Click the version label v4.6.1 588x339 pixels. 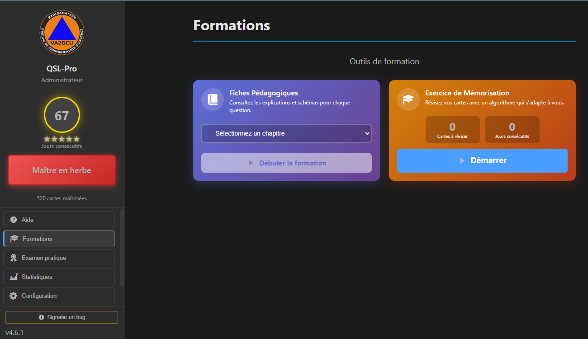coord(14,333)
